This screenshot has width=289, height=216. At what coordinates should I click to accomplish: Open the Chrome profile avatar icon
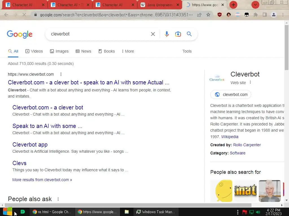coord(274,15)
